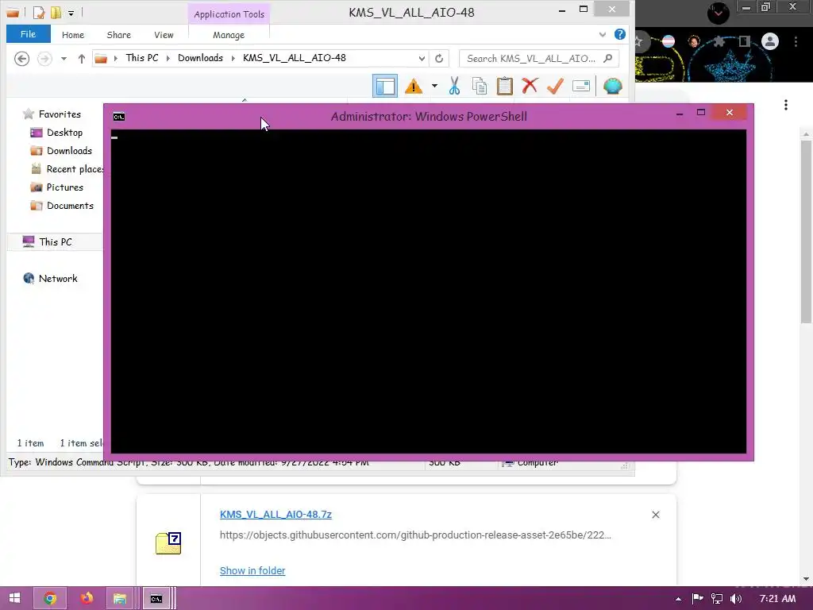Screen dimensions: 813x610
Task: Click the search magnifier in Explorer
Action: [608, 58]
